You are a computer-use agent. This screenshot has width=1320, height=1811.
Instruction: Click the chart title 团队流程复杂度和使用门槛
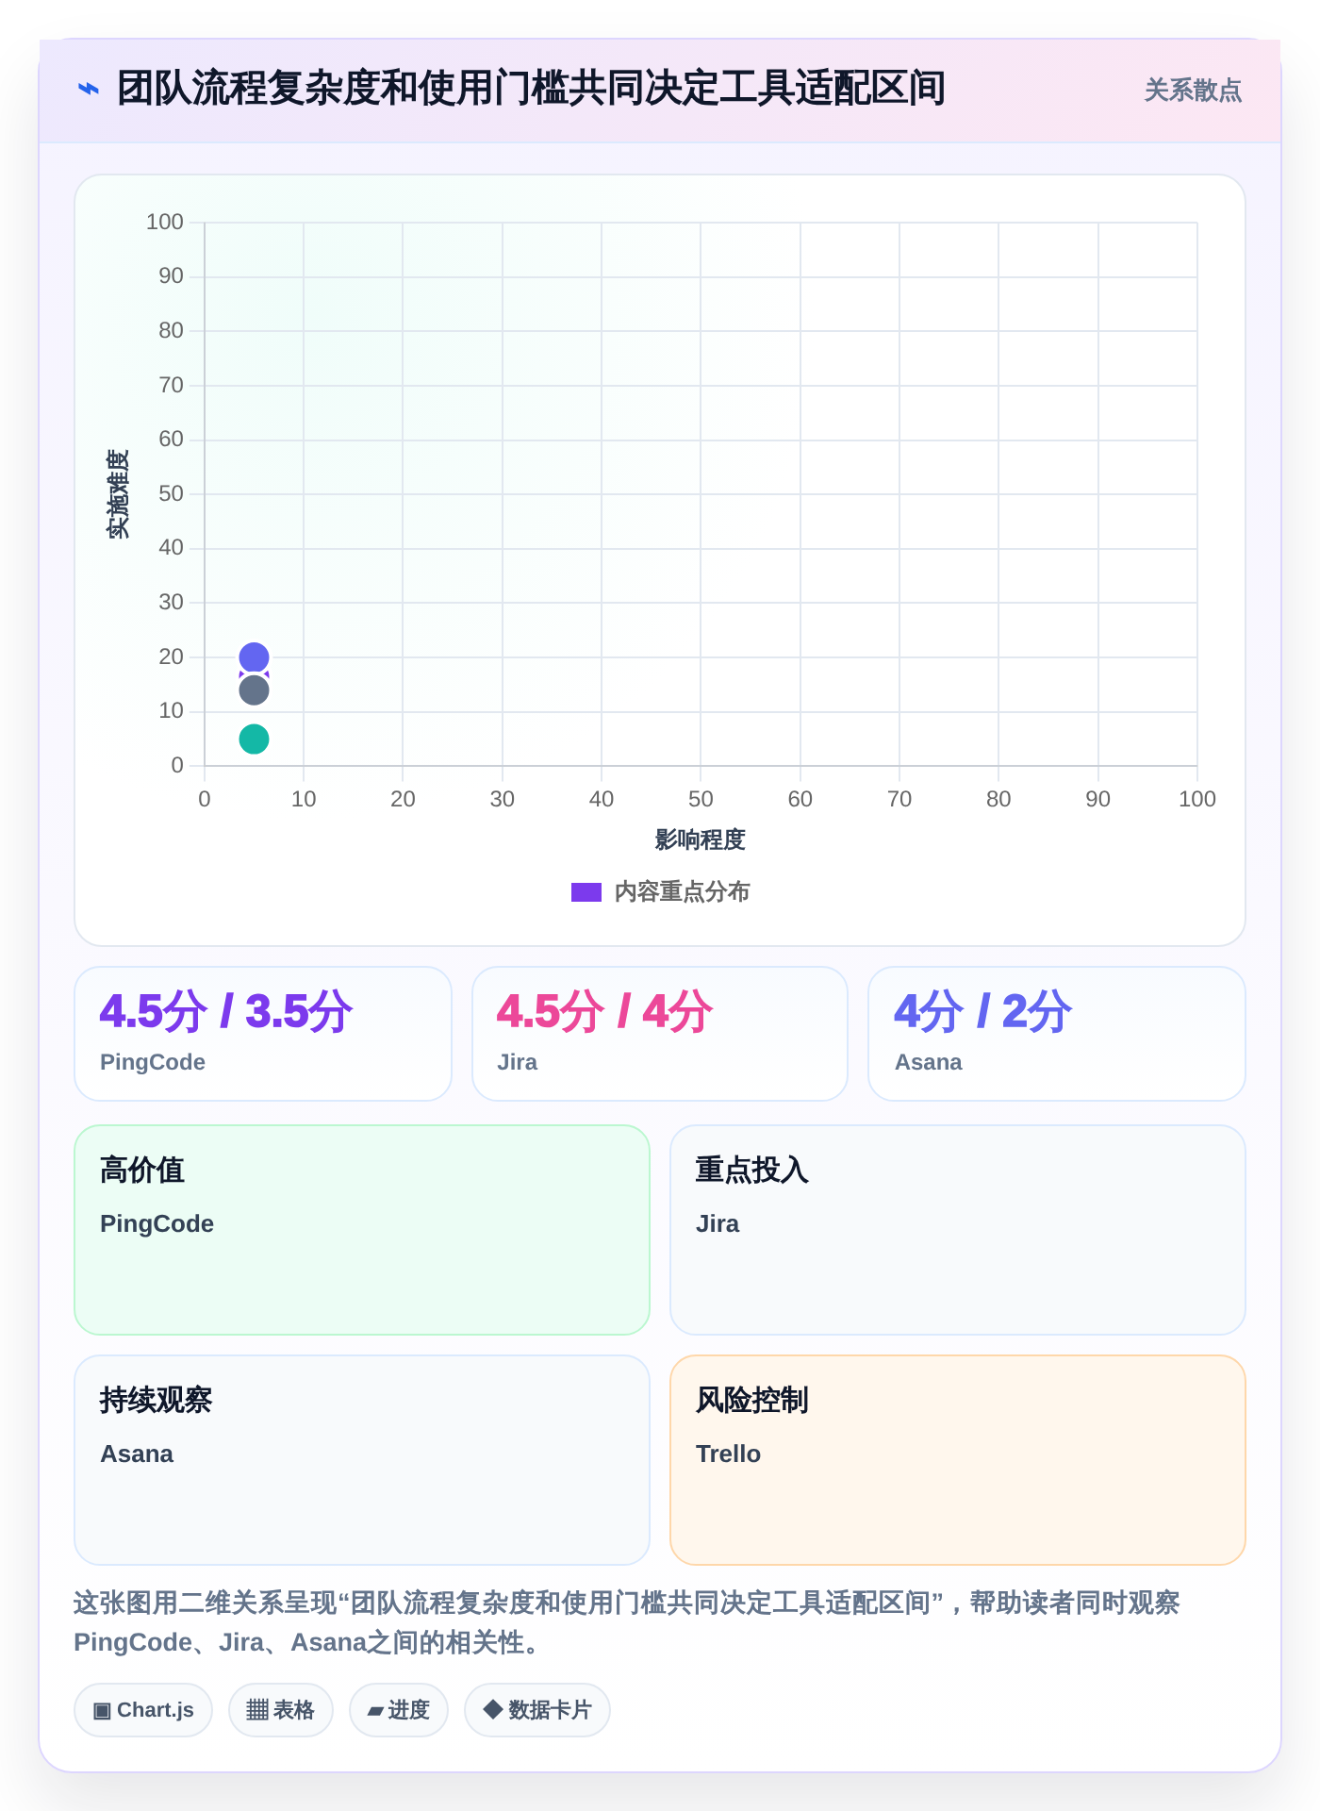pos(531,89)
